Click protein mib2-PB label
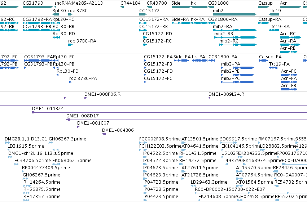The image size is (307, 202). [230, 71]
